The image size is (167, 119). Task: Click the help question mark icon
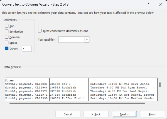148,4
